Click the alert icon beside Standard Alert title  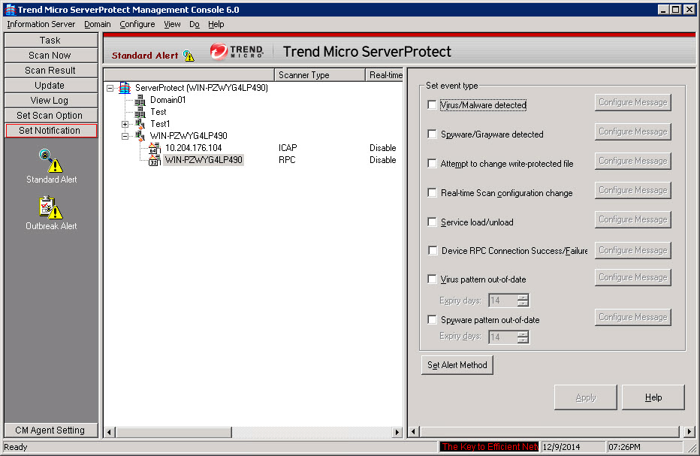pos(189,56)
